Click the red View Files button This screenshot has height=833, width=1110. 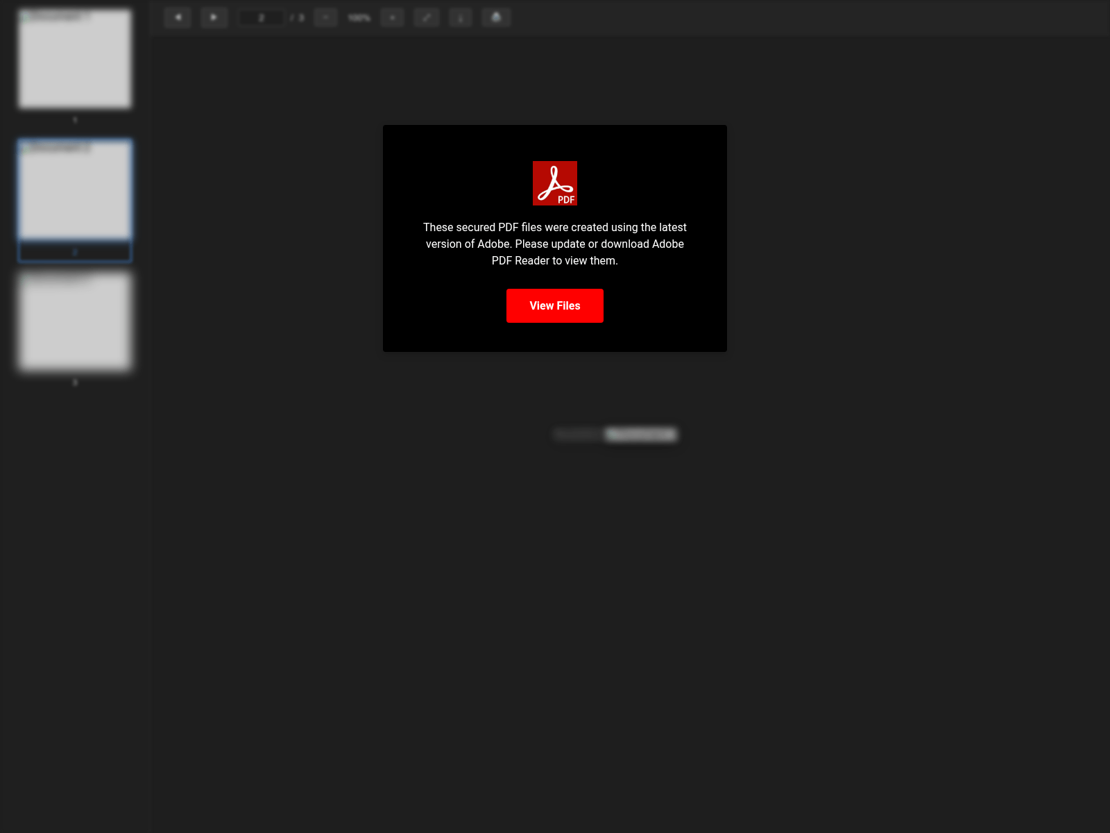tap(555, 305)
